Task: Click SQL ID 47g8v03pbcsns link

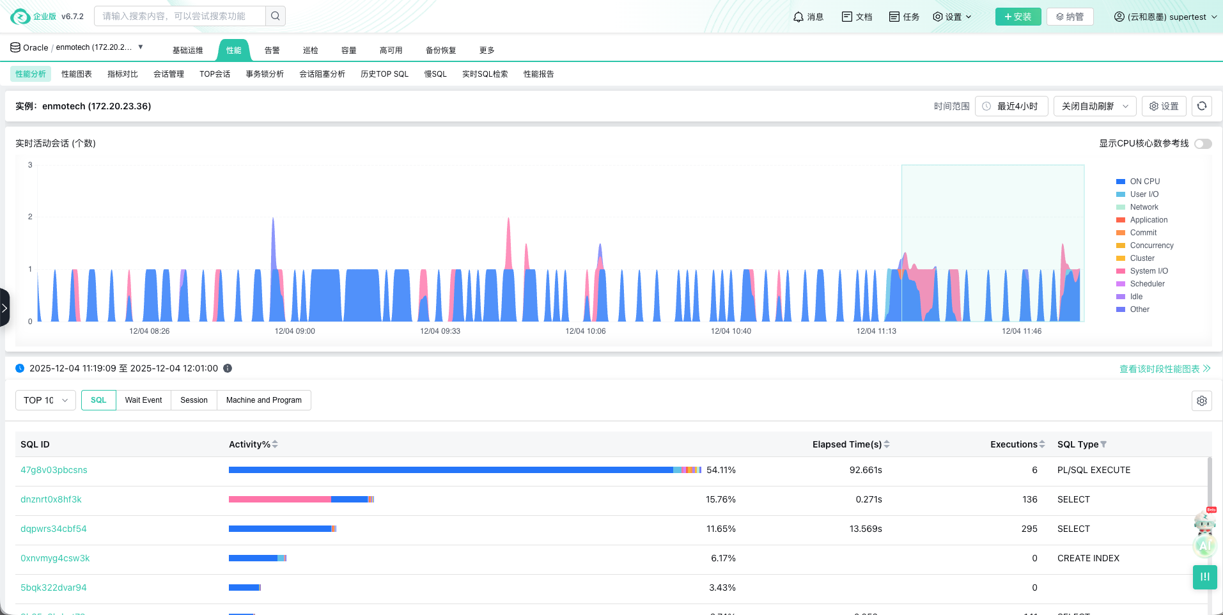Action: click(54, 470)
